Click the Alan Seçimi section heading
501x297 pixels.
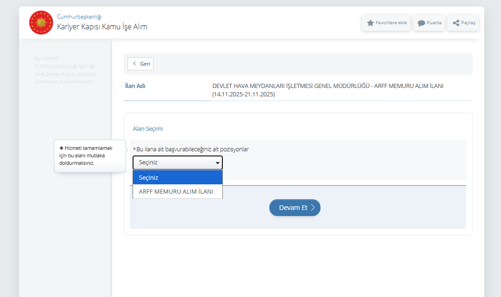(x=147, y=128)
